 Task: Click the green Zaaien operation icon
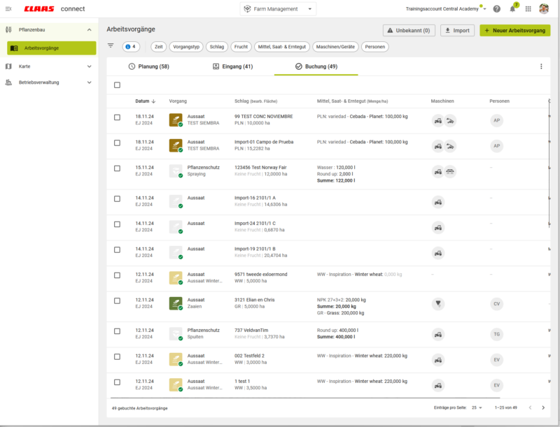[176, 303]
